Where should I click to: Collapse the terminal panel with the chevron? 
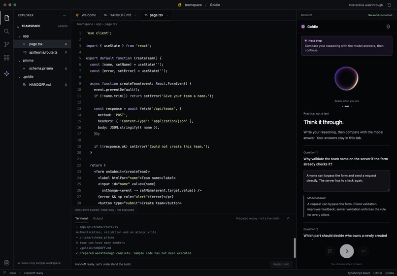(288, 218)
